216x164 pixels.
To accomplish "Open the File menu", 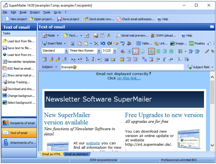I will (5, 12).
